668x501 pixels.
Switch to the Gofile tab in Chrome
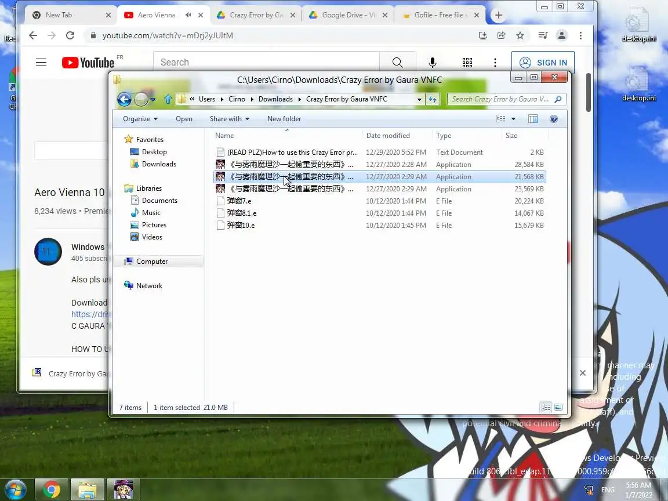tap(440, 15)
